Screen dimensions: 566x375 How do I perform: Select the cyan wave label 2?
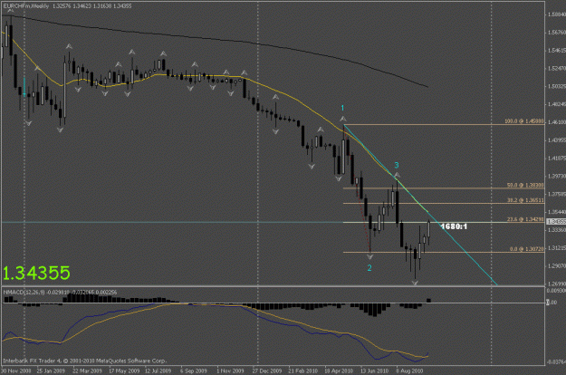coord(369,268)
